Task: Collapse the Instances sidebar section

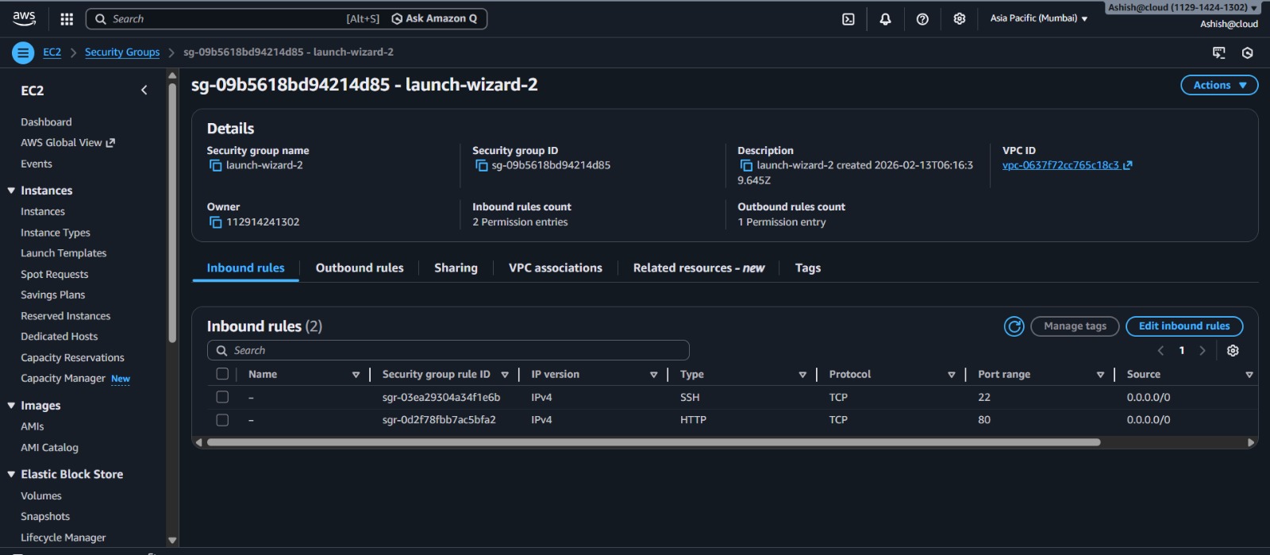Action: pyautogui.click(x=11, y=191)
